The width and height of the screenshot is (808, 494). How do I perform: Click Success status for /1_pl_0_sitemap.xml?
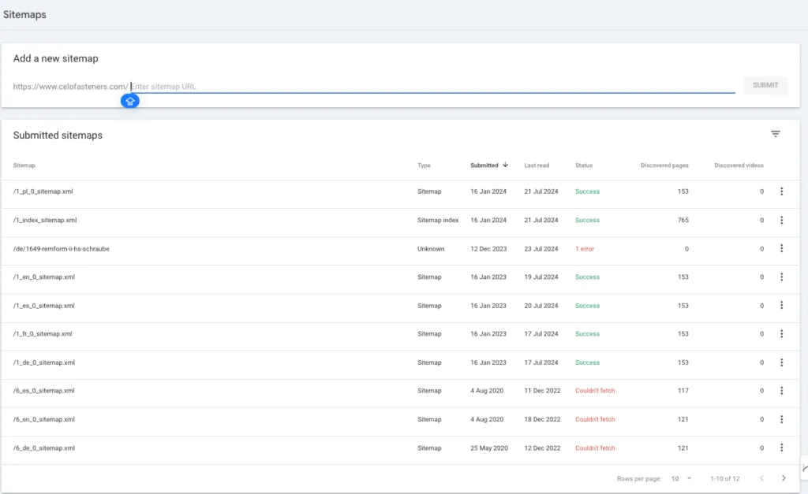[587, 191]
